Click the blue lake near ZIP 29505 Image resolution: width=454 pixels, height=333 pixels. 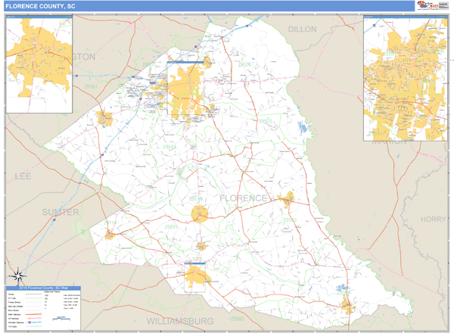click(x=303, y=127)
